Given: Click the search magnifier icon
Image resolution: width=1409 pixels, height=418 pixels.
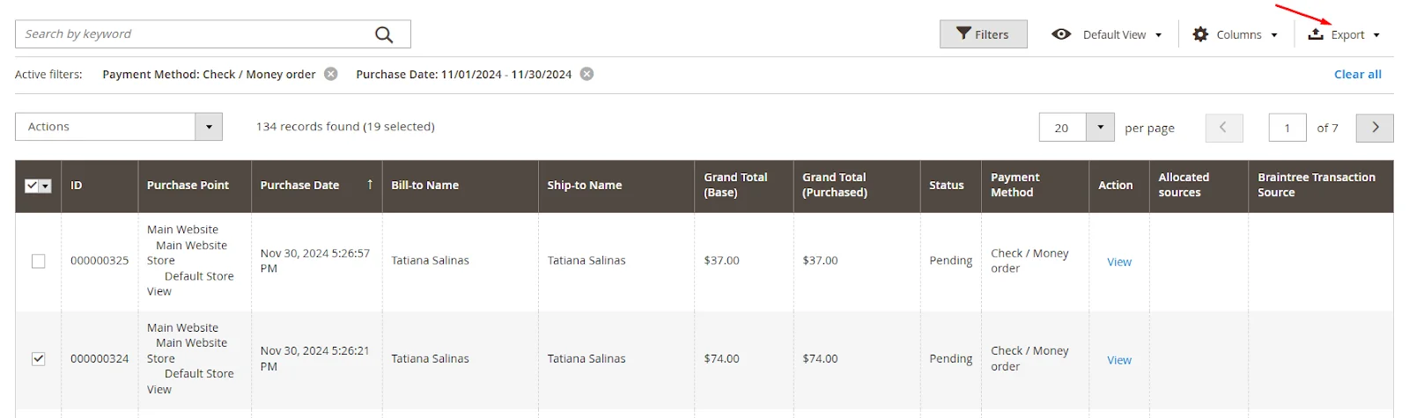Looking at the screenshot, I should click(384, 34).
